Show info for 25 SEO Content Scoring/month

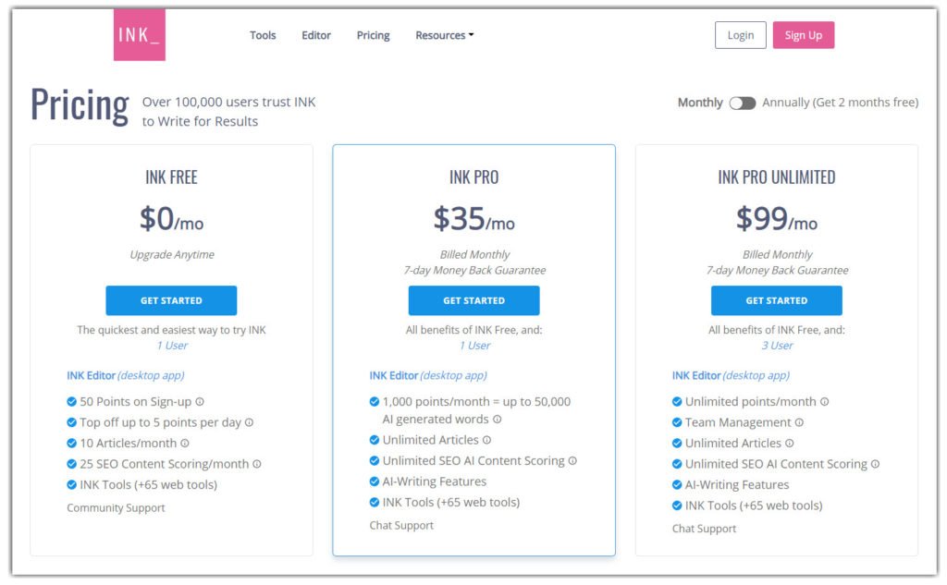click(x=257, y=464)
